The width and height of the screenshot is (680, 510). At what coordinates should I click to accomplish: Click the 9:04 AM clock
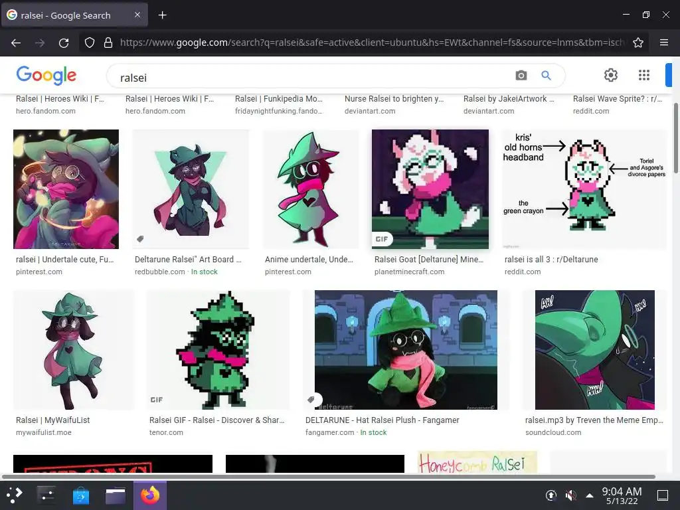click(622, 491)
